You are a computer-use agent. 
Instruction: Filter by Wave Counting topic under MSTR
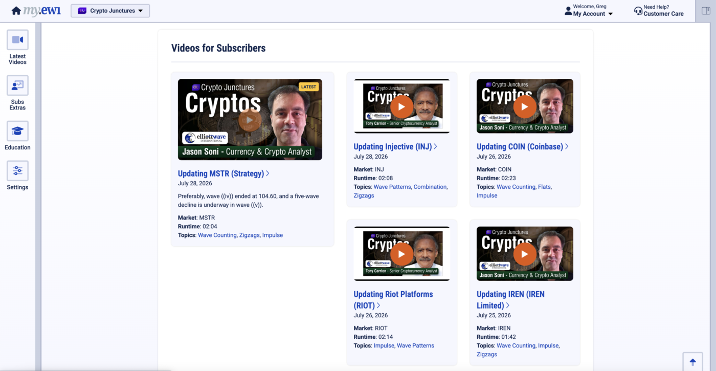tap(217, 235)
